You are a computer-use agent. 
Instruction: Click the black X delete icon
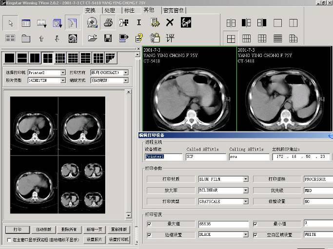(170, 22)
